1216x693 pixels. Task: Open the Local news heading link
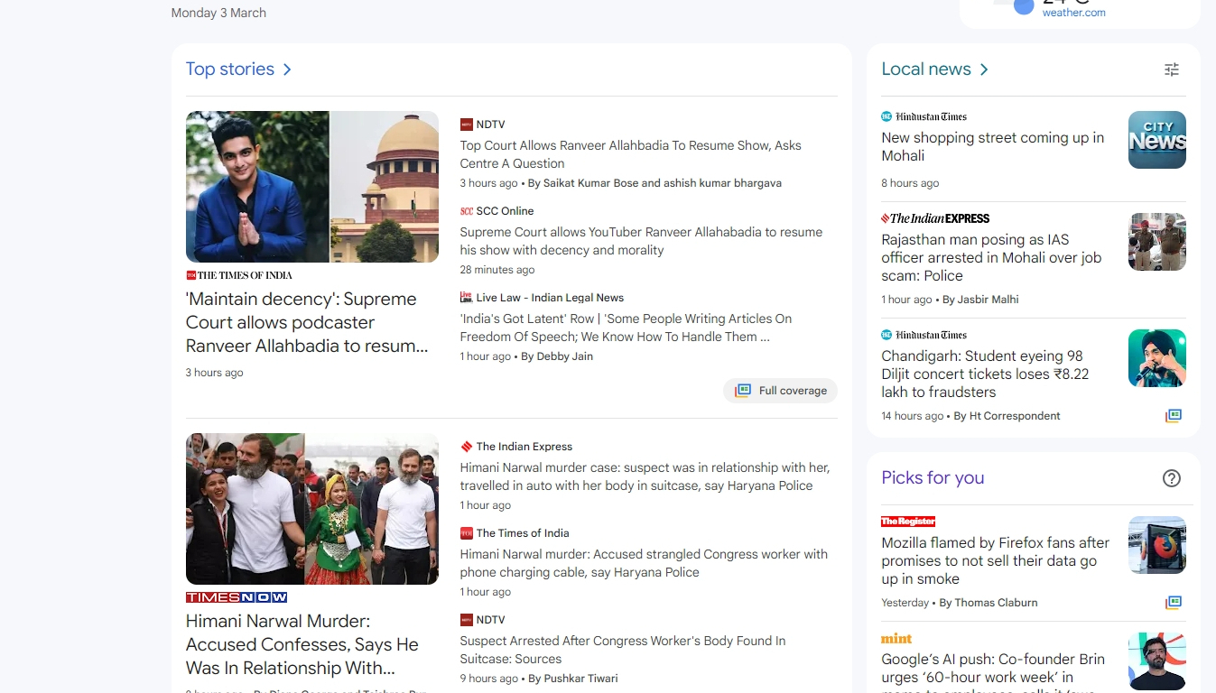926,69
